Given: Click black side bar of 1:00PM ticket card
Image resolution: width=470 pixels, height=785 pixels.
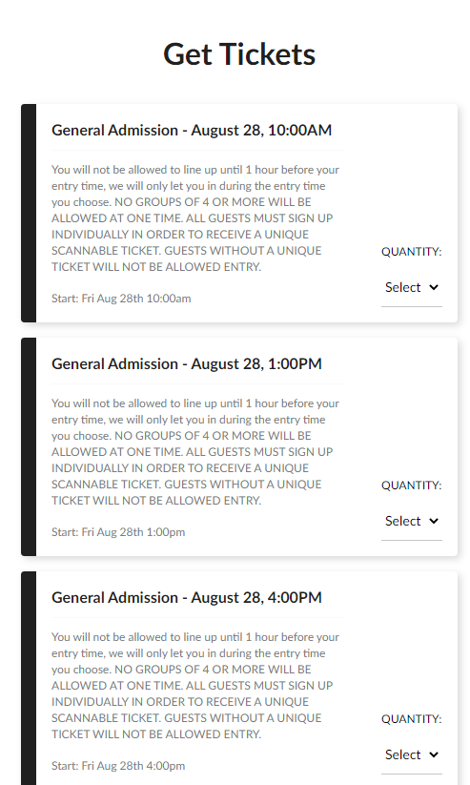Looking at the screenshot, I should click(x=29, y=446).
